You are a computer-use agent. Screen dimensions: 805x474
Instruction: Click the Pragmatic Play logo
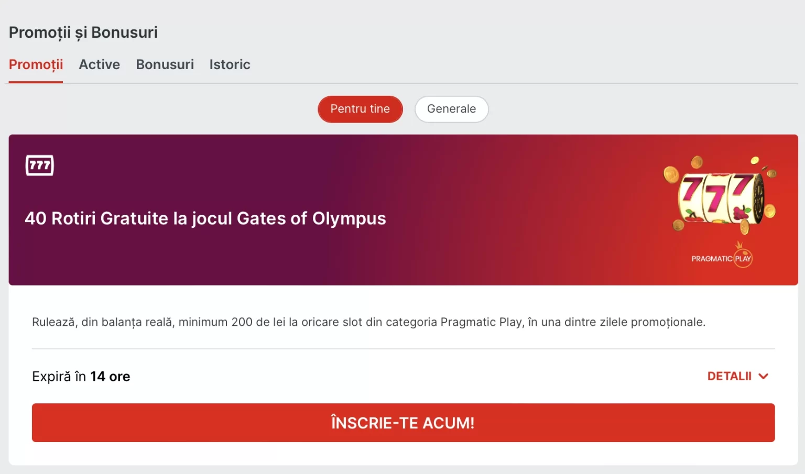[722, 256]
